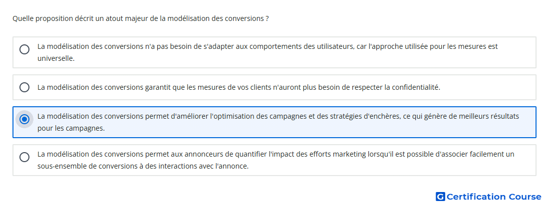Click the selected radio for "permet d'améliorer l'optimisation" answer
Screen dimensions: 549x206
click(x=24, y=119)
